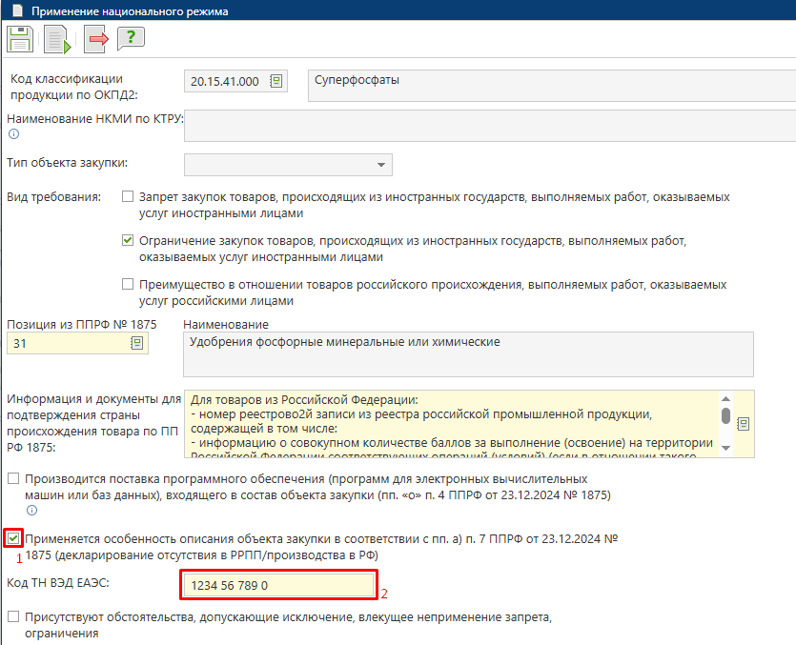Click the scroll down arrow in documents text box
Viewport: 796px width, 645px height.
[x=725, y=447]
